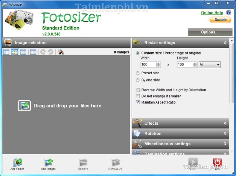Decrease the Height value with down arrow
This screenshot has width=236, height=176.
pos(195,66)
